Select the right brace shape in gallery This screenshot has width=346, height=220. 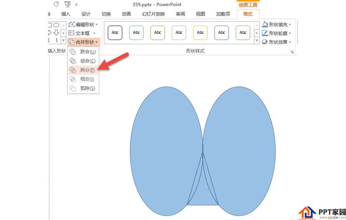(57, 40)
